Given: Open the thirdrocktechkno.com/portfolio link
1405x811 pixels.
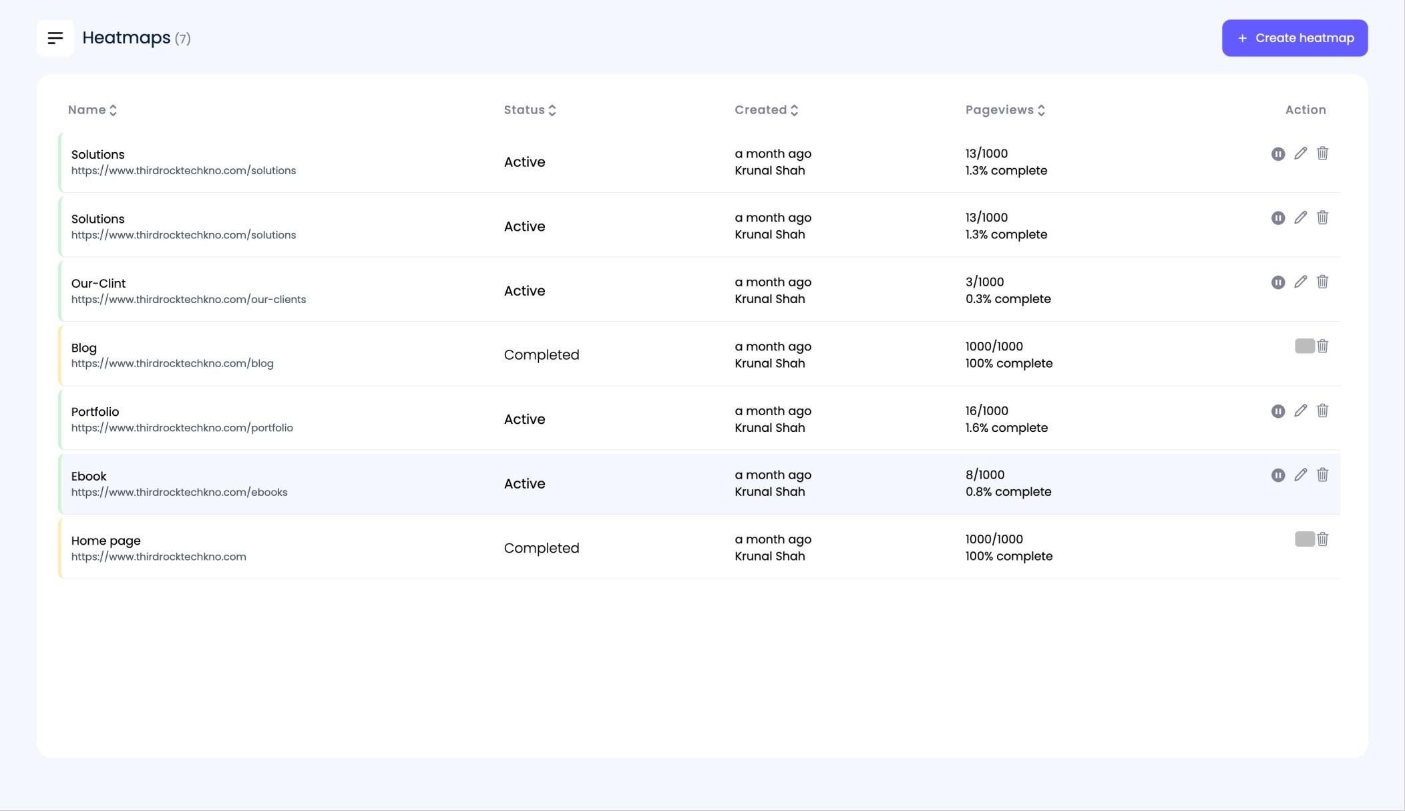Looking at the screenshot, I should tap(182, 428).
